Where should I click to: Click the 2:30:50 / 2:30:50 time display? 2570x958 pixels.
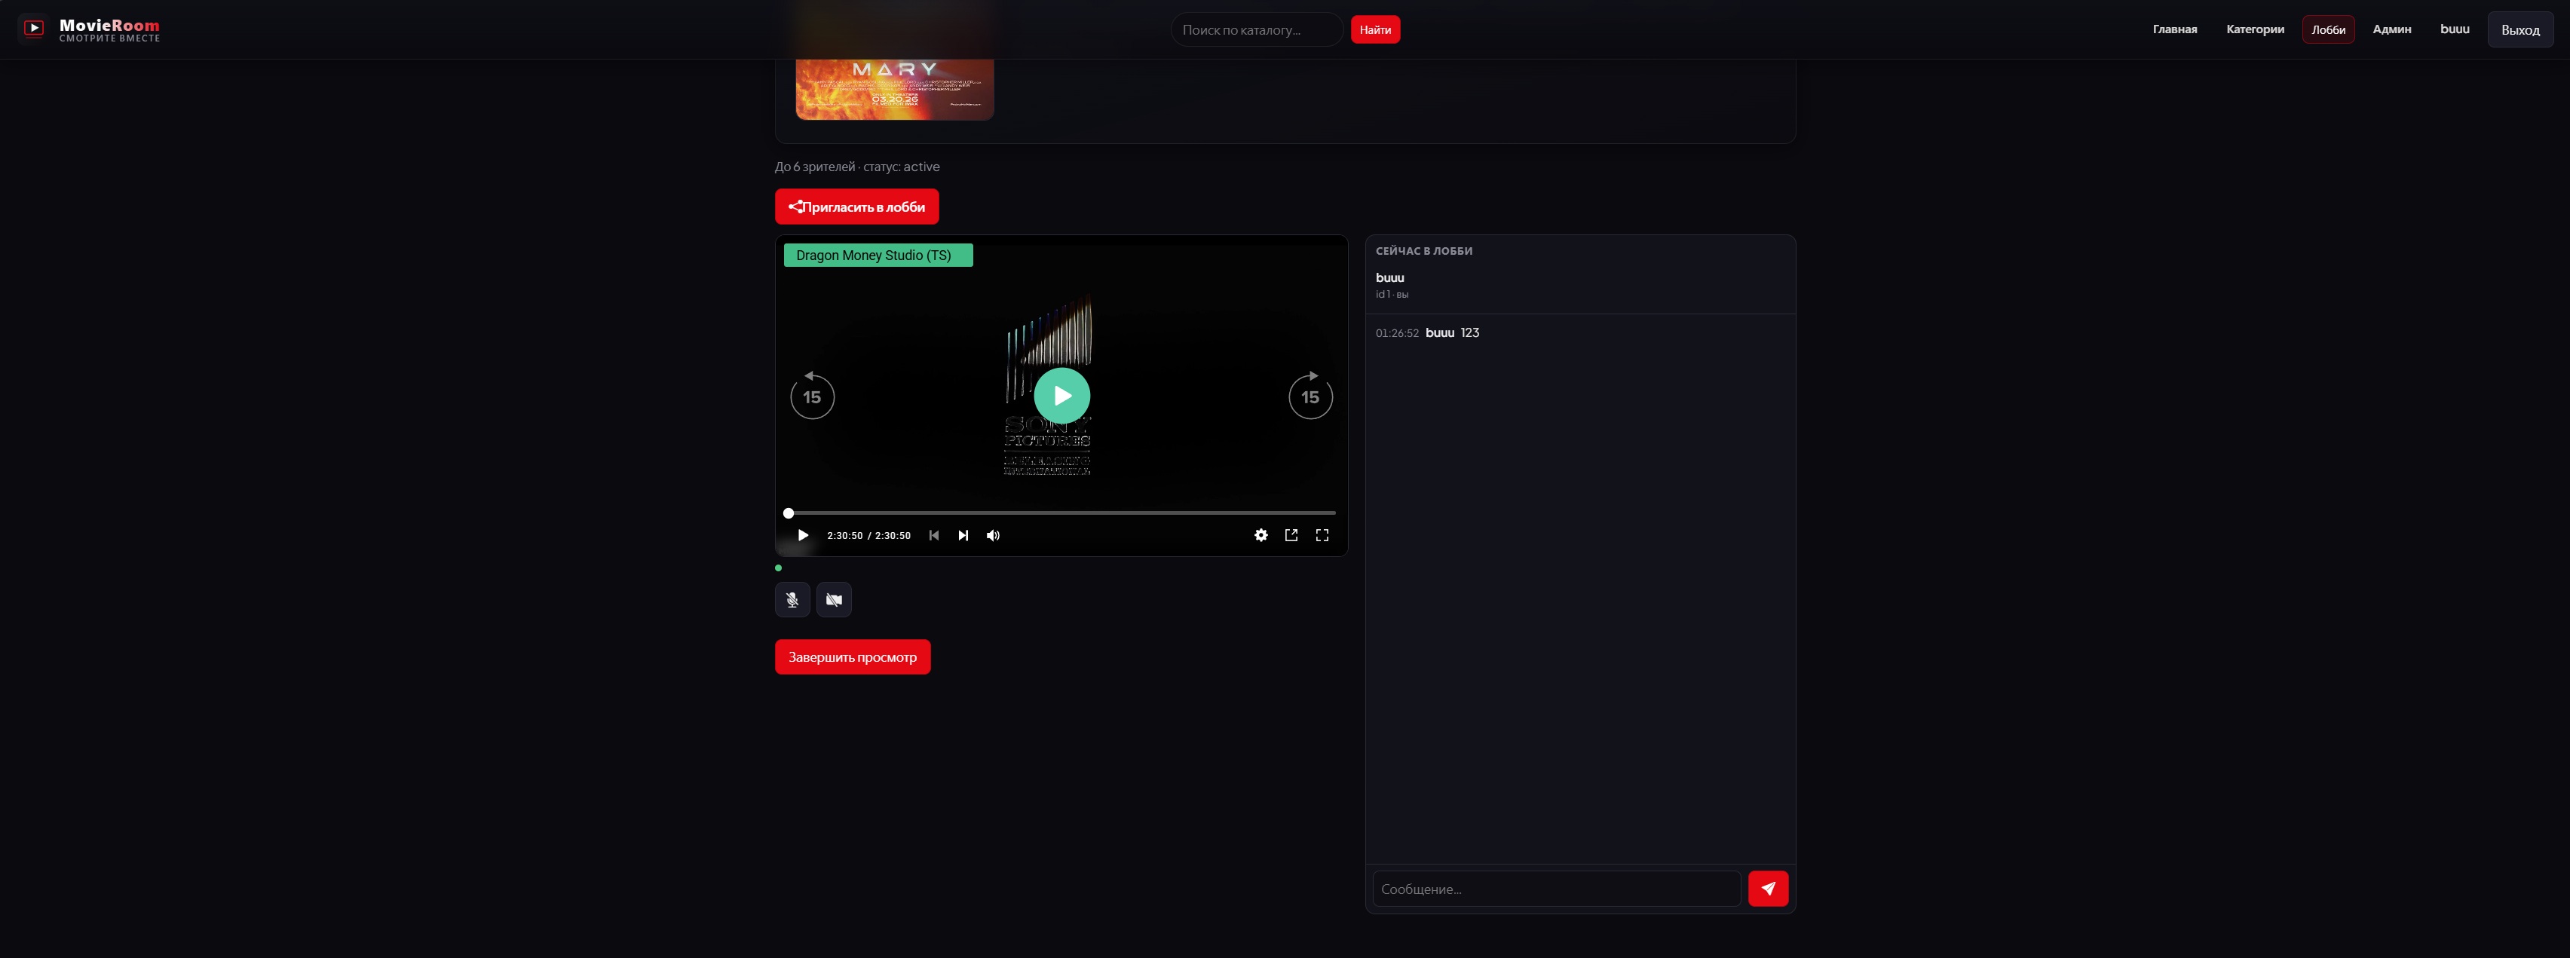click(x=868, y=536)
